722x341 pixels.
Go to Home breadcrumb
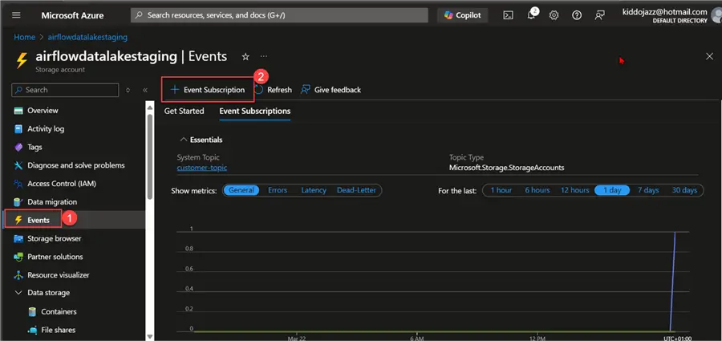[24, 38]
